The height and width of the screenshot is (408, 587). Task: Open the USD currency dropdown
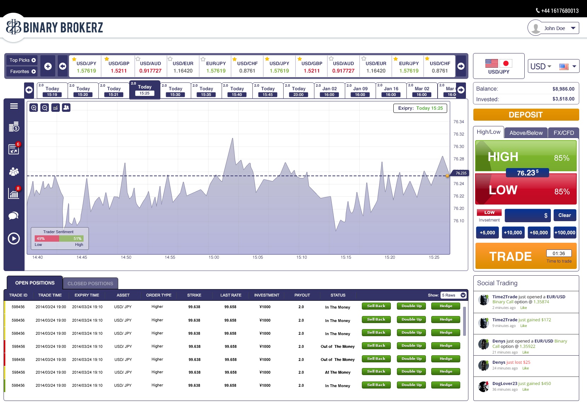tap(541, 66)
